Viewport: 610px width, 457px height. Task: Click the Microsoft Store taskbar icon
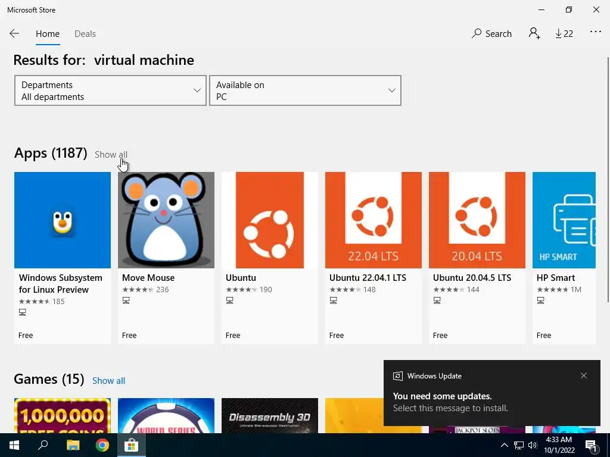132,445
